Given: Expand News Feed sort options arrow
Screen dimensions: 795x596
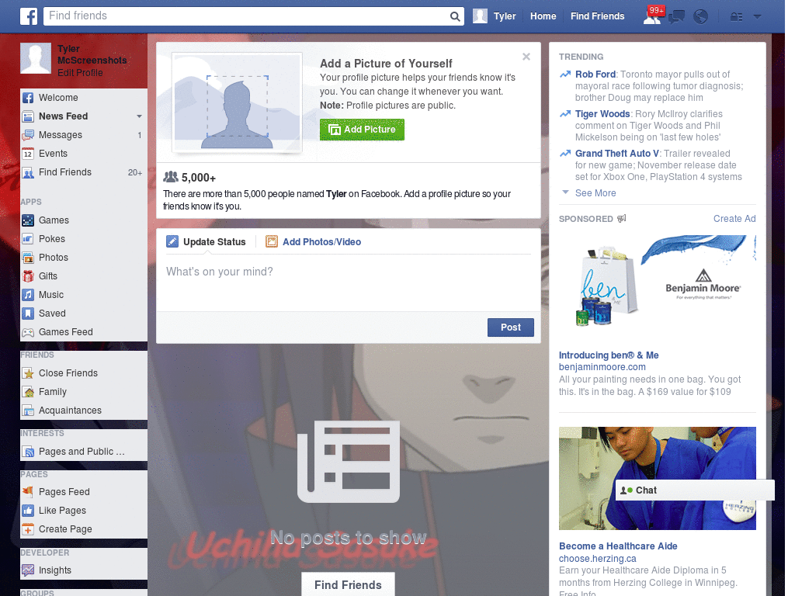Looking at the screenshot, I should 139,116.
